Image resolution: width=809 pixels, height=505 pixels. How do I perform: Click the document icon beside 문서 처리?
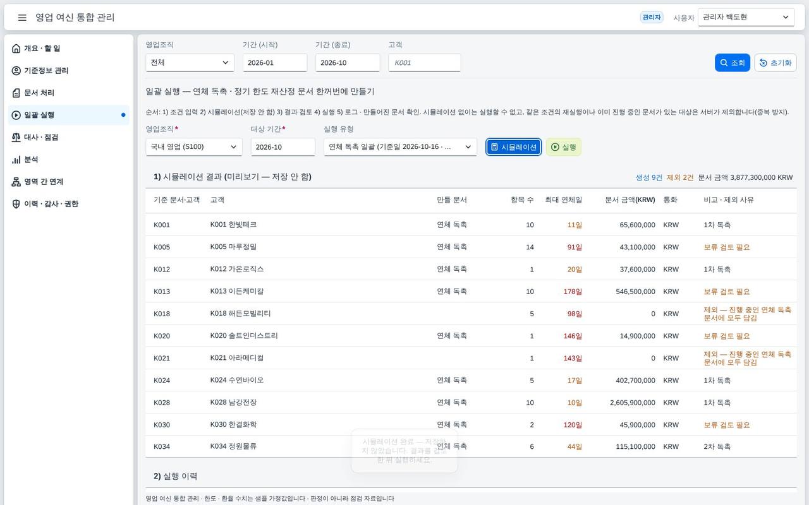16,93
